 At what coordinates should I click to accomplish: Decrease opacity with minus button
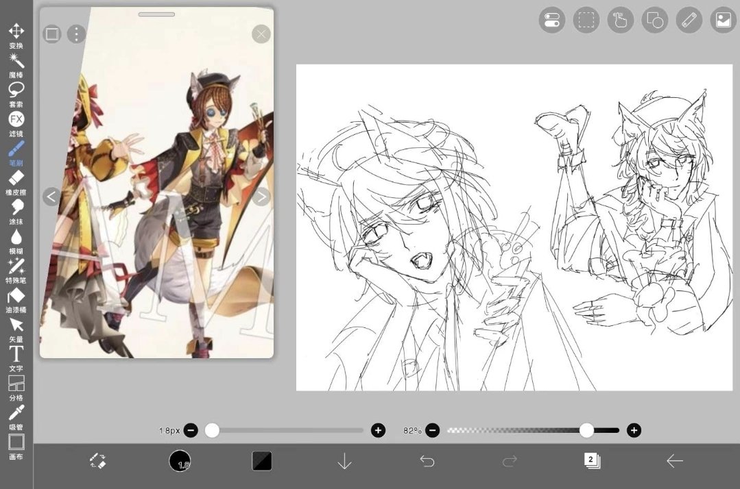click(x=432, y=430)
